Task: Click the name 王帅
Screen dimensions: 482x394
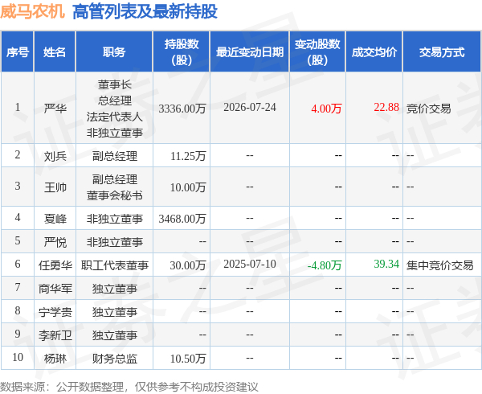Action: click(55, 187)
